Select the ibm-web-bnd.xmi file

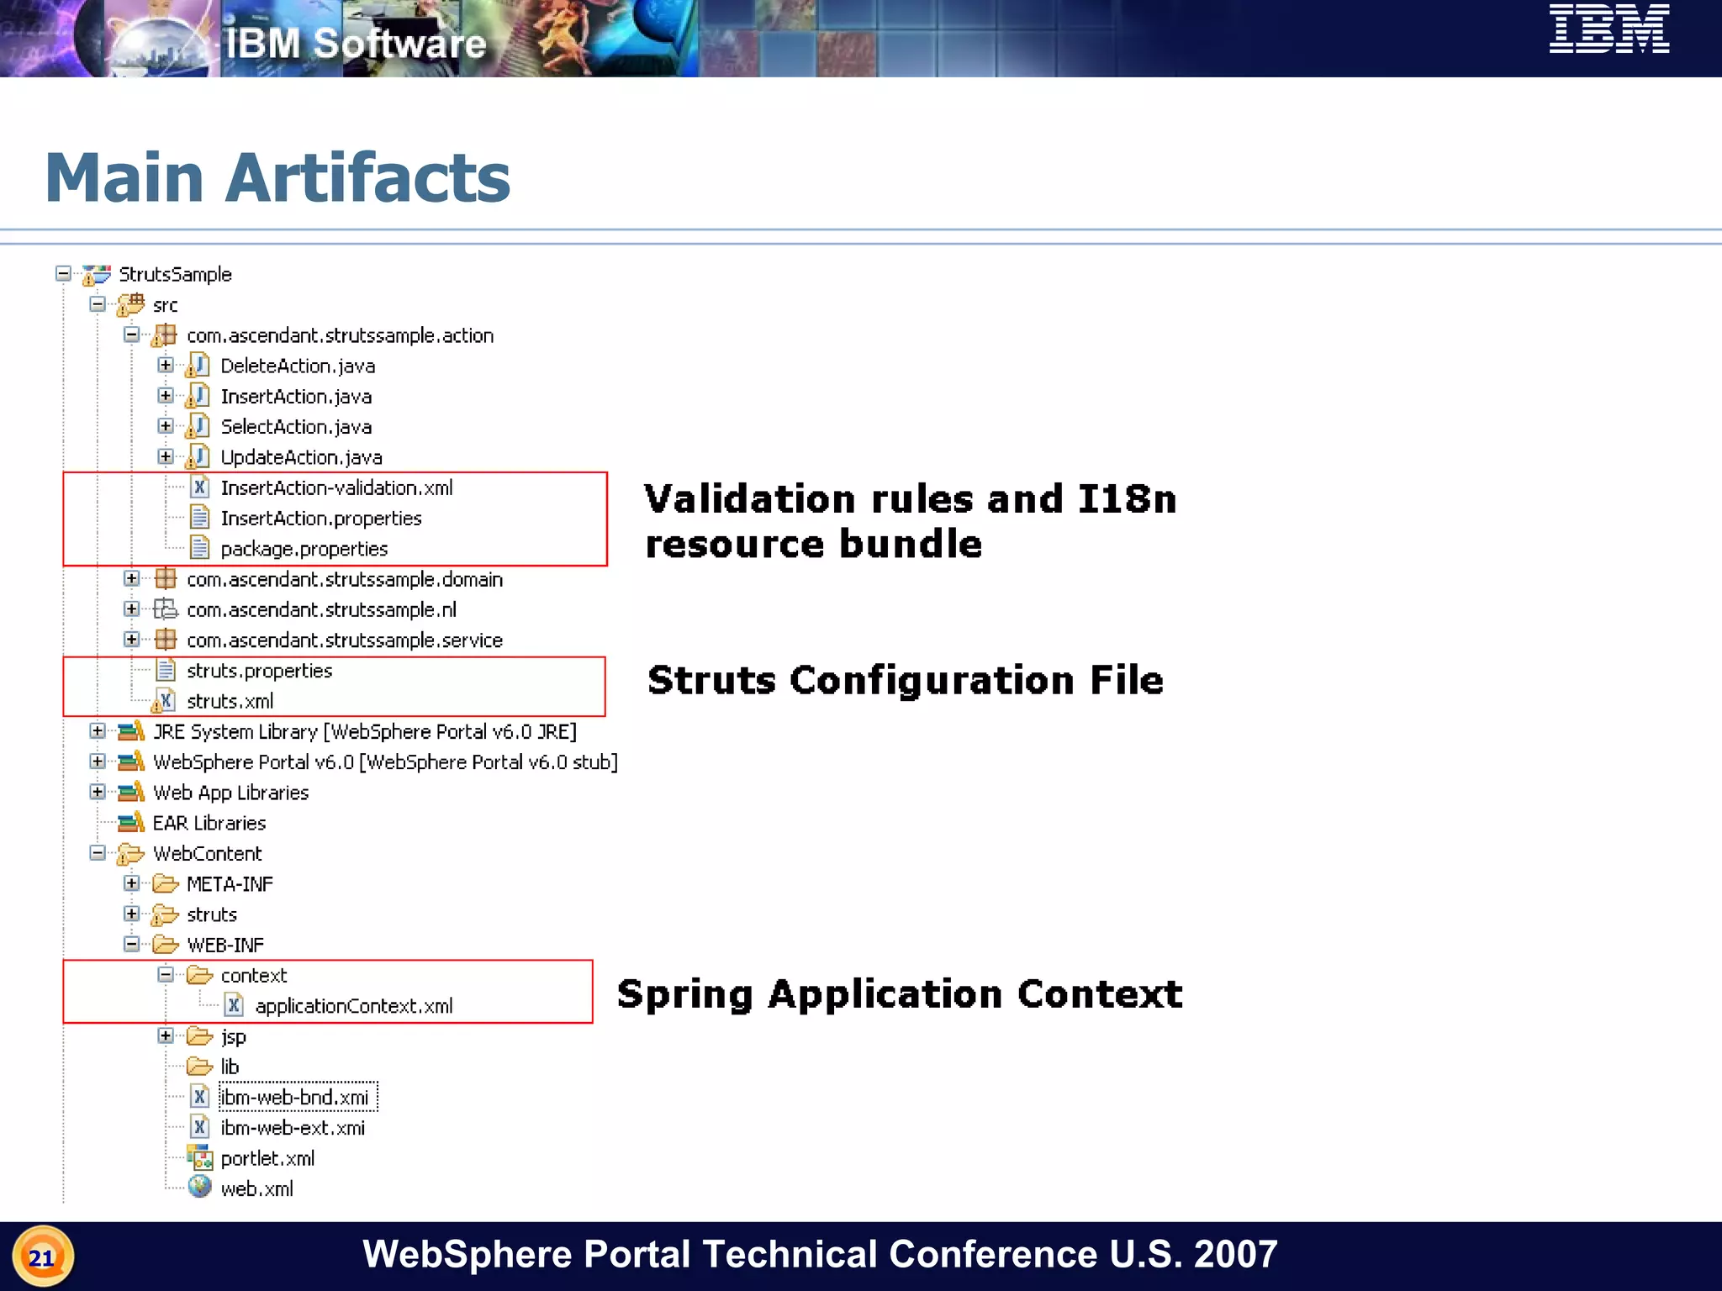click(x=295, y=1098)
